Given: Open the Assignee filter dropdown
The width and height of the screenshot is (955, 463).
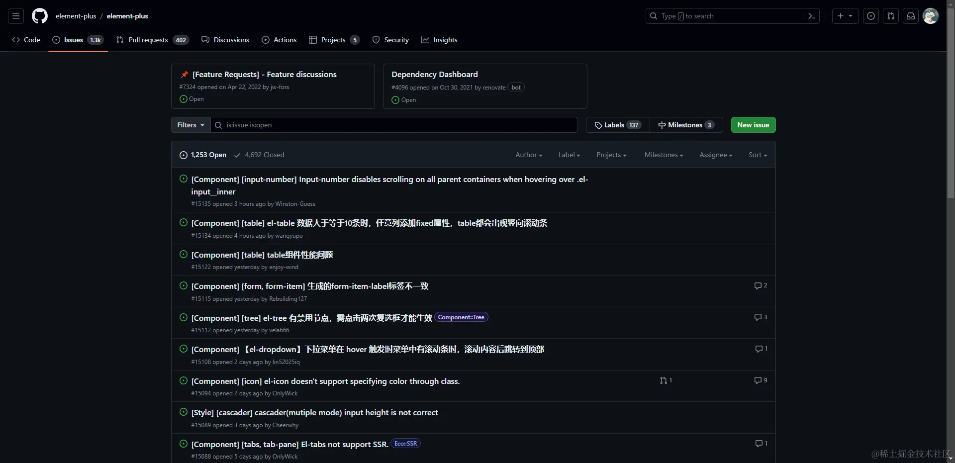Looking at the screenshot, I should [716, 155].
